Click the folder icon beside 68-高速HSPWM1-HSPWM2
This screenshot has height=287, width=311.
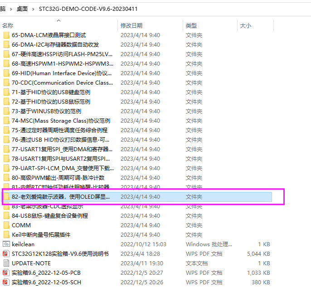(x=6, y=64)
